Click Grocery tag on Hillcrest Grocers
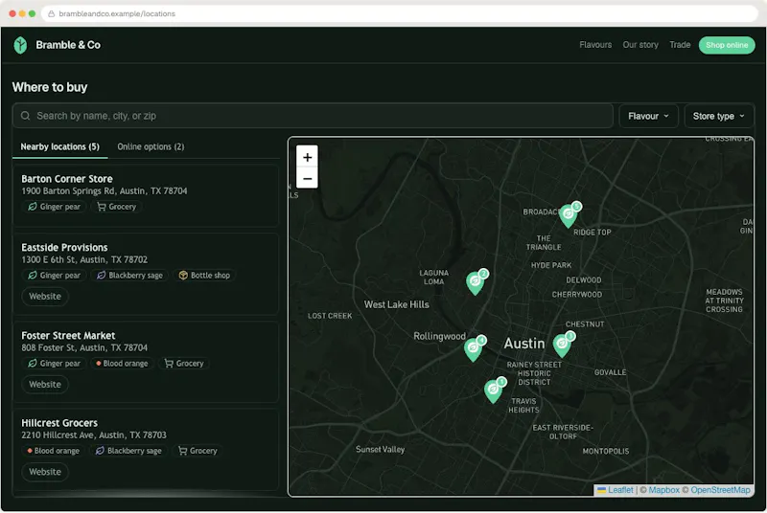 [198, 451]
